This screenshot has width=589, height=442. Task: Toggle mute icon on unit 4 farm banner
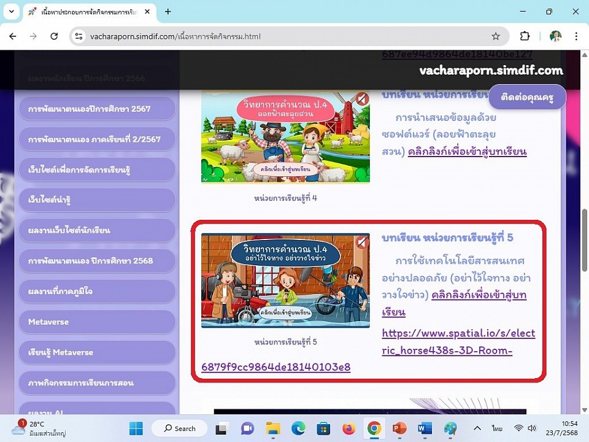click(363, 99)
